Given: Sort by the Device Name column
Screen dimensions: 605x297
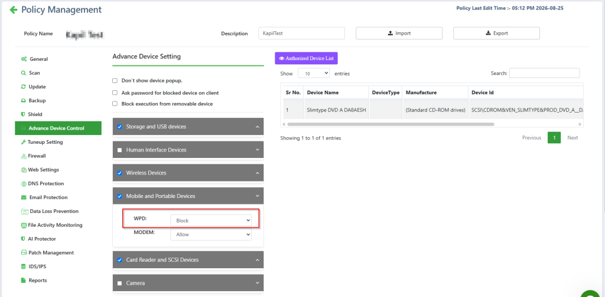Looking at the screenshot, I should 336,93.
